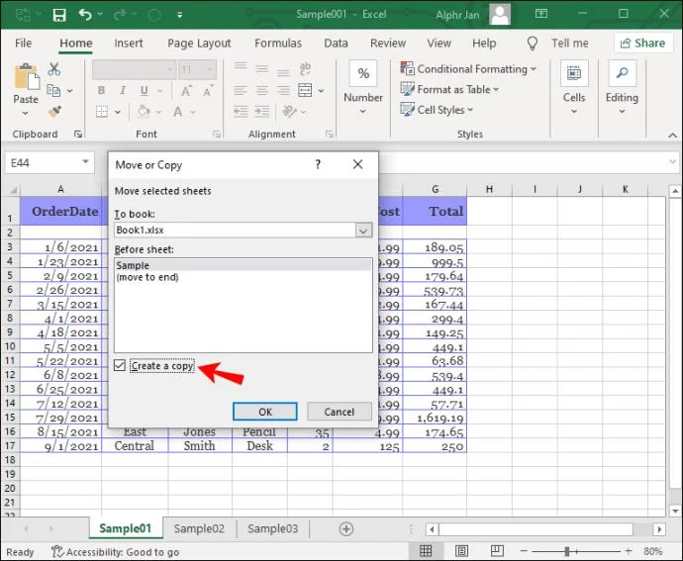Image resolution: width=683 pixels, height=561 pixels.
Task: Click the Middle Align icon
Action: click(x=261, y=69)
